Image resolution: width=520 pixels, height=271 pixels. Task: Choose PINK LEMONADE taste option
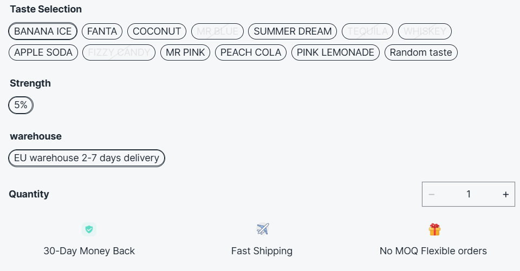tap(335, 52)
